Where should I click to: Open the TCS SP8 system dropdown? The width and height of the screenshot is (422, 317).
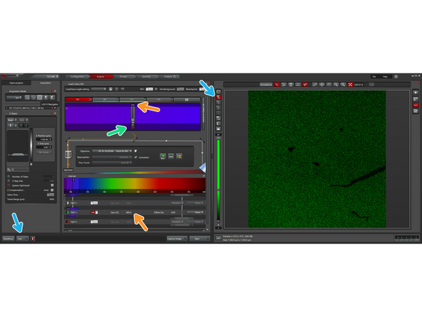point(51,76)
